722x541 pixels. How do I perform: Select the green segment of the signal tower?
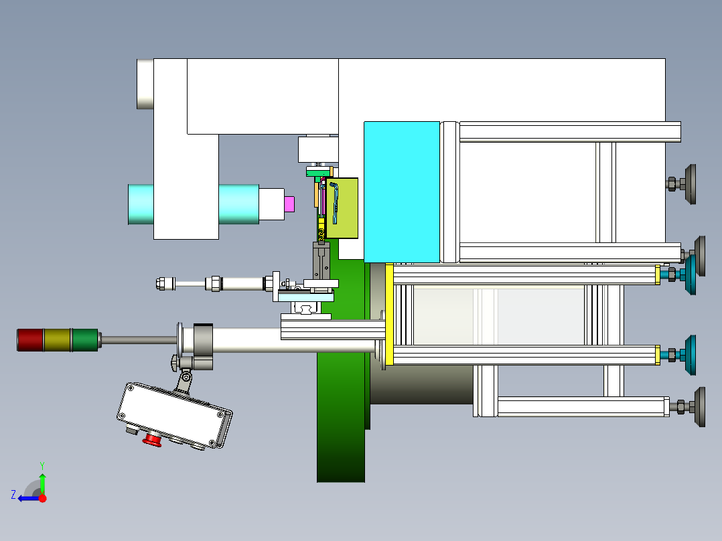86,340
